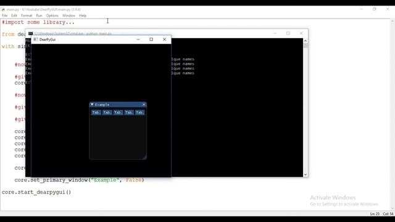The height and width of the screenshot is (222, 395).
Task: Open the Edit menu in IDLE
Action: click(14, 15)
